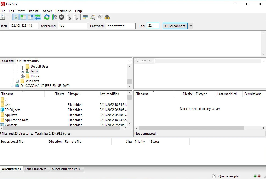Toggle remote directory tree view

[x=31, y=17]
